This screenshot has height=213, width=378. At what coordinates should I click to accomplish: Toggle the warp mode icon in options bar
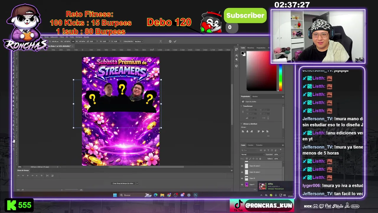click(161, 41)
